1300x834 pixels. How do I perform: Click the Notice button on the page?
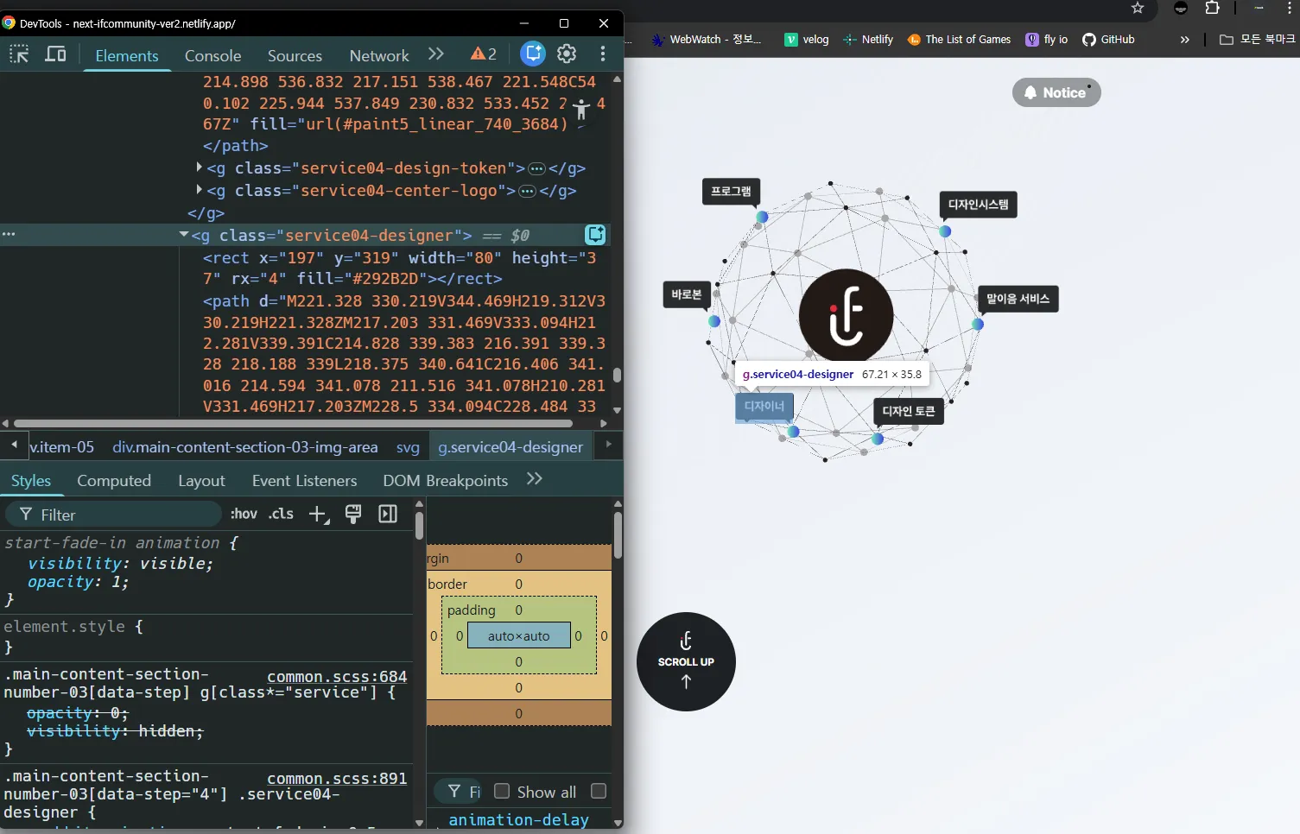pos(1056,92)
